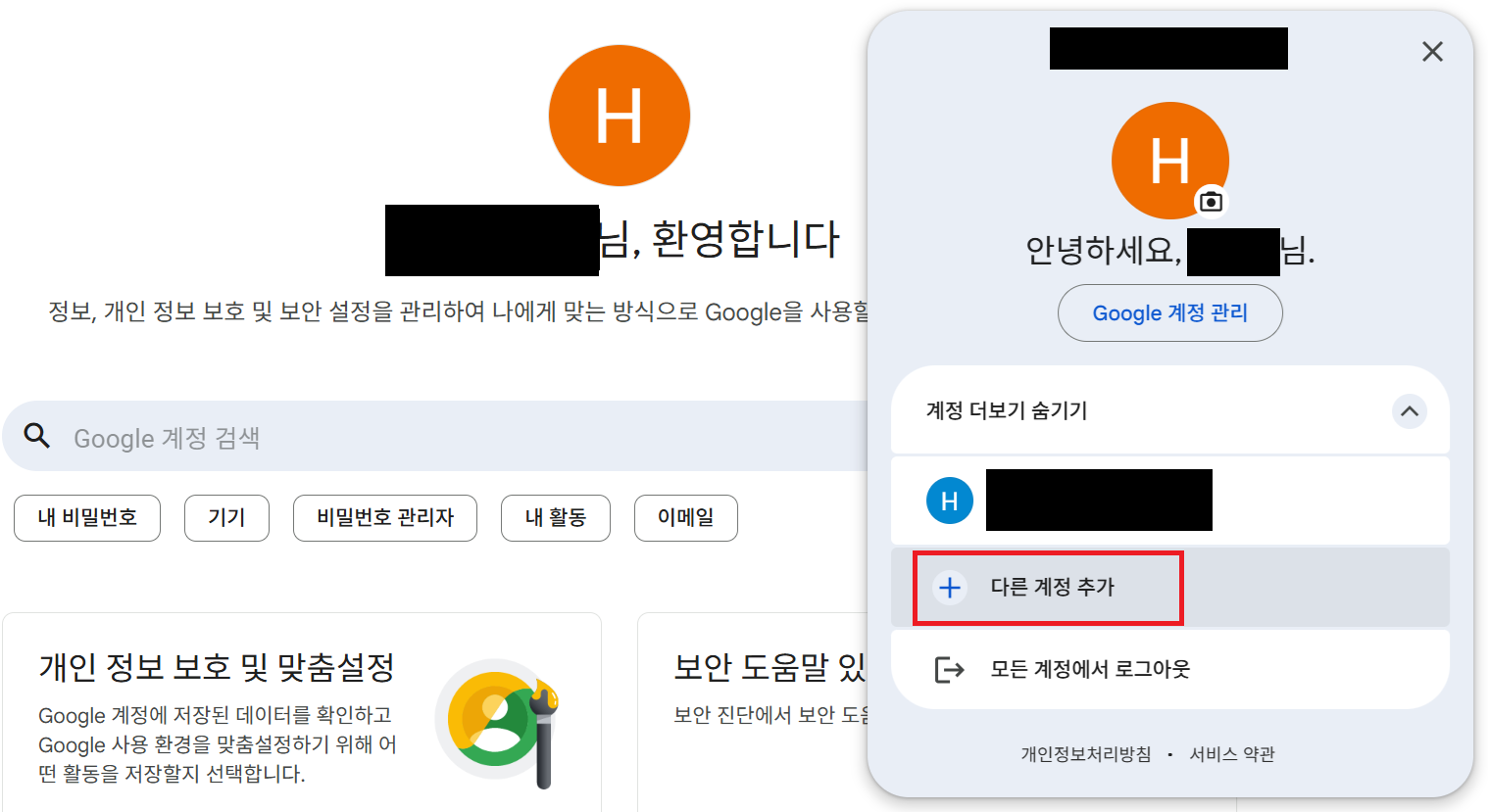Open 개인 정보 보호 및 맞춤설정 card heading
The height and width of the screenshot is (812, 1488).
217,668
